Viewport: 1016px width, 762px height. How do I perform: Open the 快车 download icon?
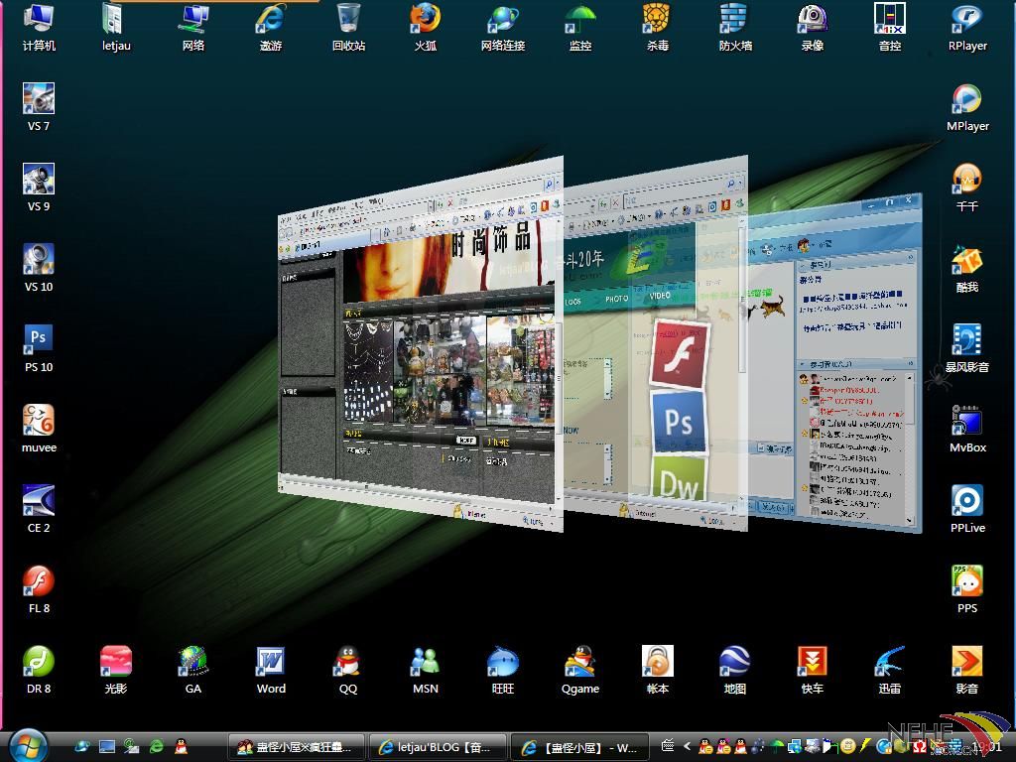813,670
